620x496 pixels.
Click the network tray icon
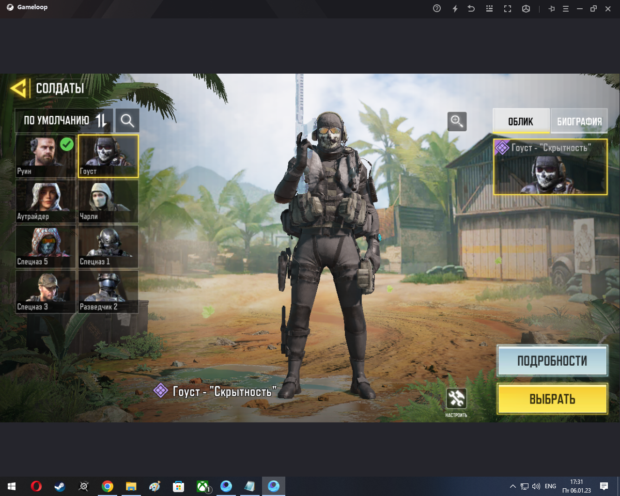point(525,486)
